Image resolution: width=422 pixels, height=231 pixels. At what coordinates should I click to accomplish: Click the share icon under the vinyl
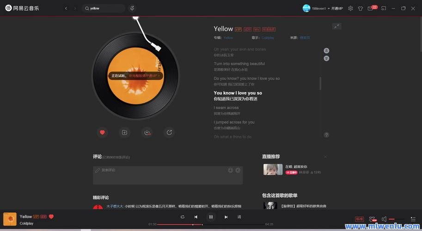(x=169, y=132)
